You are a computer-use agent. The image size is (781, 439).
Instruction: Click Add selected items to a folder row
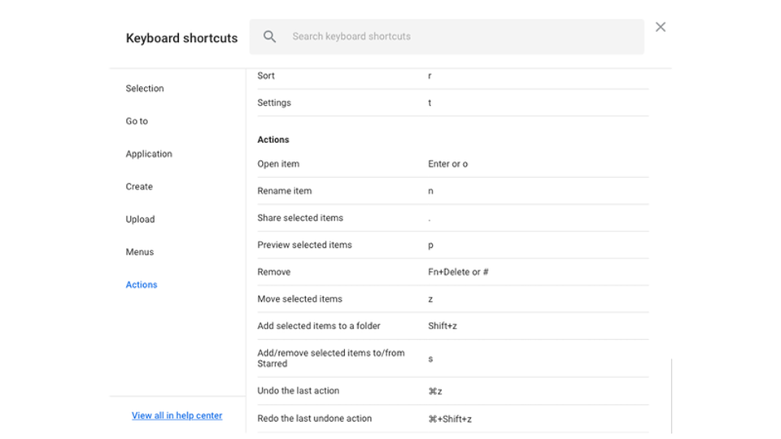[x=453, y=326]
